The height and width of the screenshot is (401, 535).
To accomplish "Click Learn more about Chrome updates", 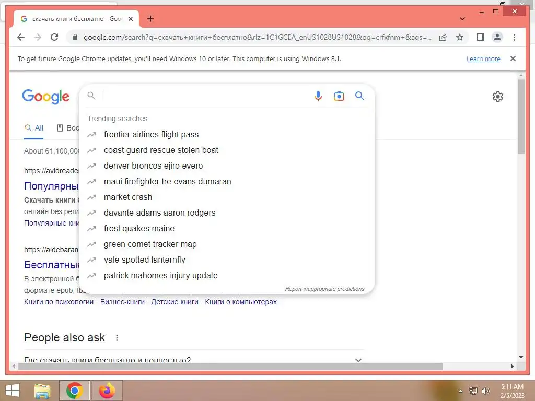I will pos(483,58).
